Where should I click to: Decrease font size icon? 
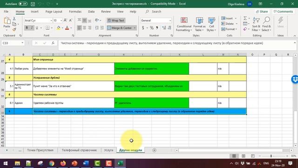coord(70,21)
